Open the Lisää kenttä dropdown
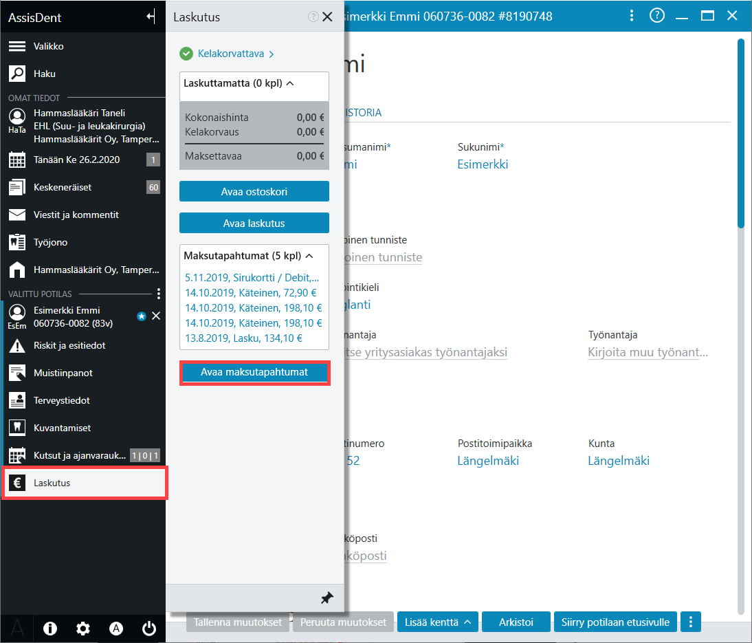This screenshot has width=752, height=643. point(437,622)
